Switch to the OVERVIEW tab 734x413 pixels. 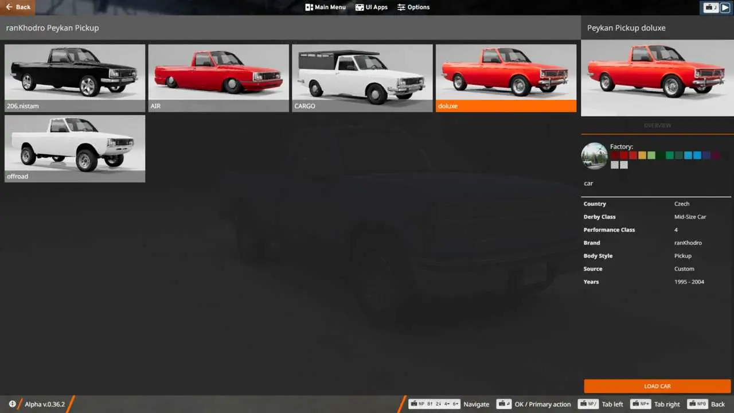(x=657, y=125)
